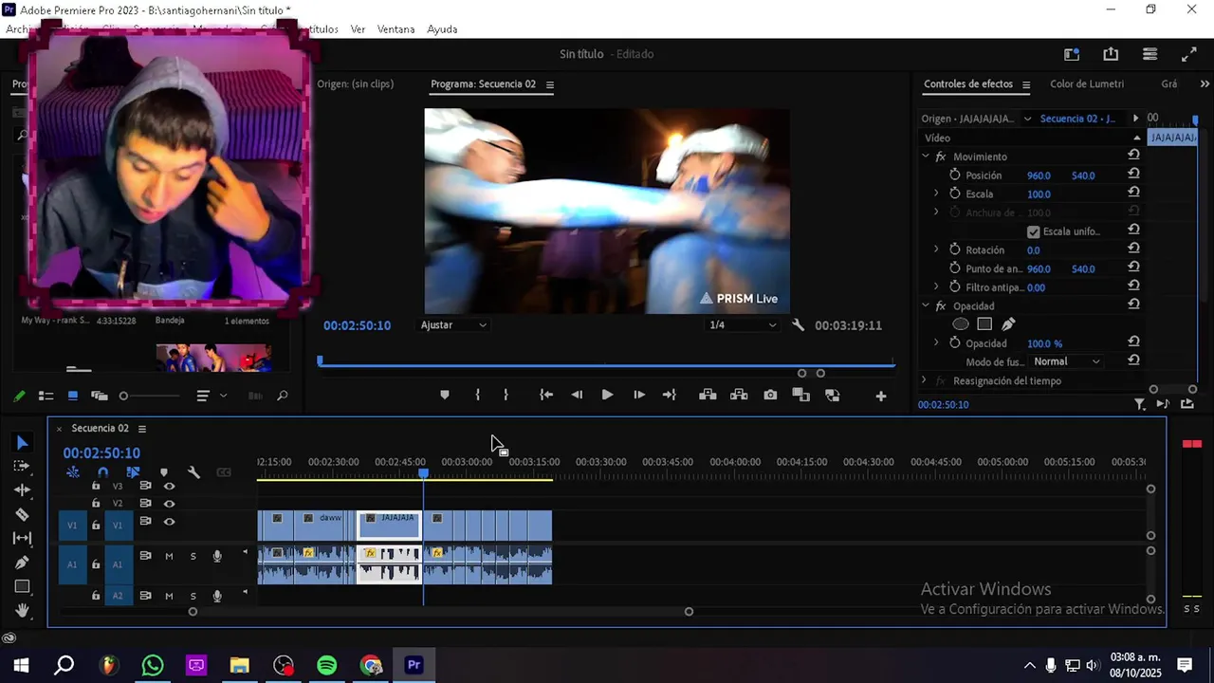Create ellipse opacity mask

click(x=961, y=324)
